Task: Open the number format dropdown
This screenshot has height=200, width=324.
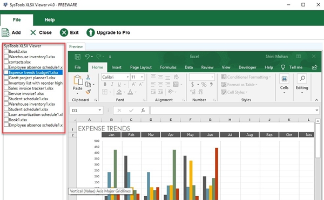Action: pyautogui.click(x=212, y=77)
